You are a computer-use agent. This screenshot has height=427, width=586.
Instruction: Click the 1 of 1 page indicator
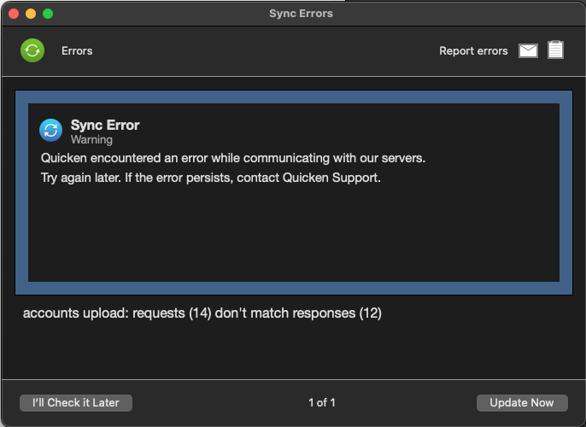tap(322, 403)
